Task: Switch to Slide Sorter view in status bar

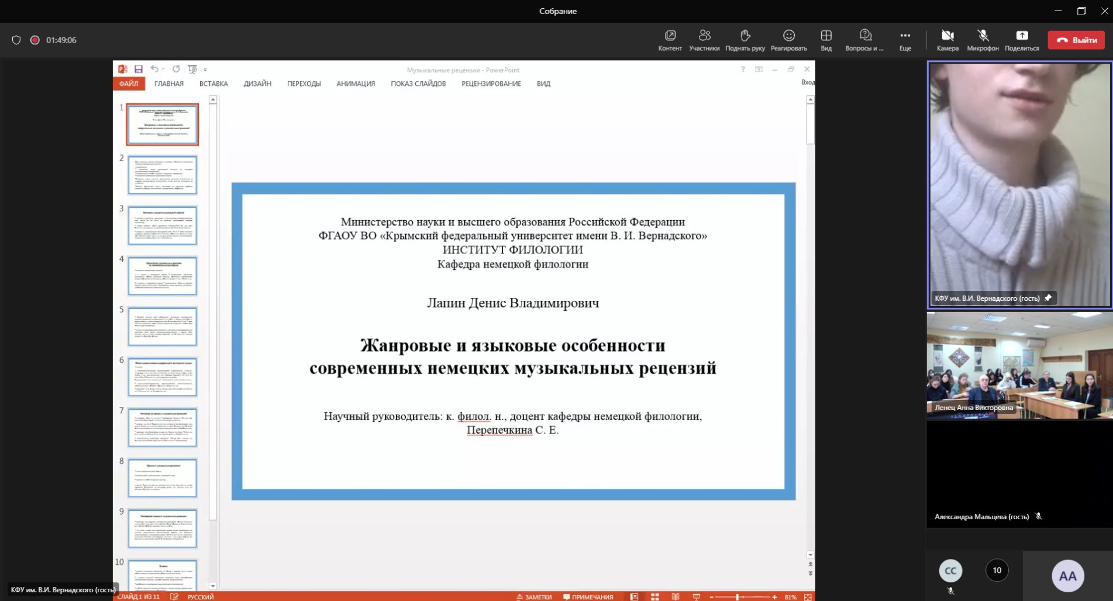Action: click(x=654, y=597)
